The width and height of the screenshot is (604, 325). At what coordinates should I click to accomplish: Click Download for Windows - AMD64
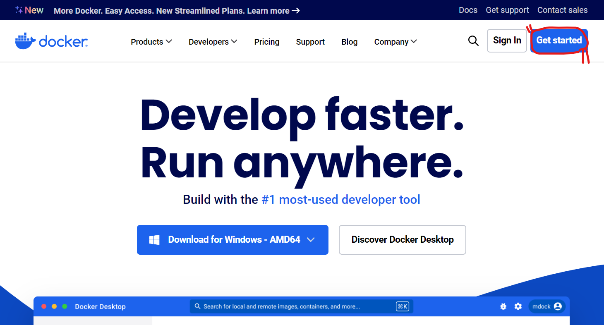click(x=232, y=240)
